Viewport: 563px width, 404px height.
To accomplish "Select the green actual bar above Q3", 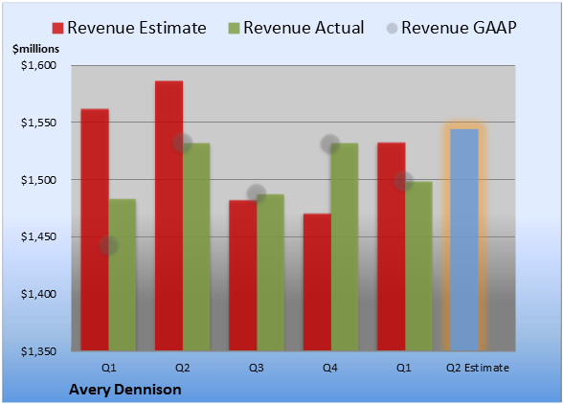I will 270,273.
